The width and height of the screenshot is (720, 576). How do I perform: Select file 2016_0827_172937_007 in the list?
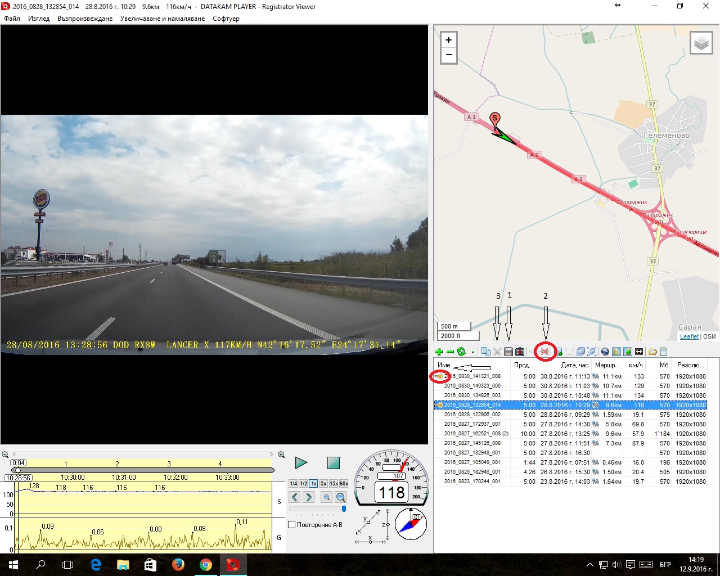[x=472, y=424]
